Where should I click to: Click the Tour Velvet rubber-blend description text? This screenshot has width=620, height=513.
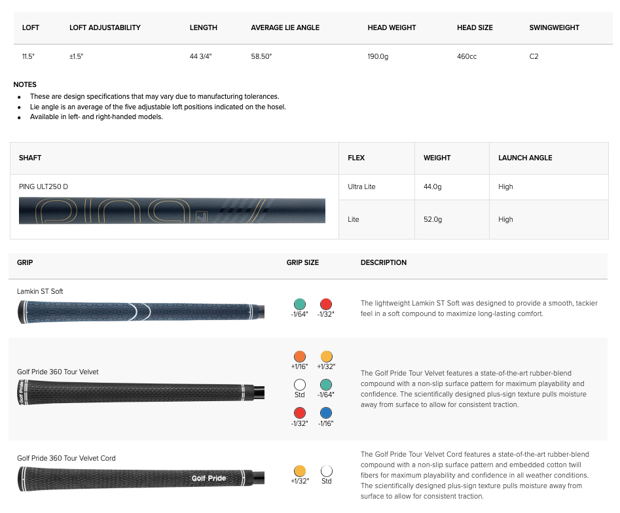pos(473,389)
